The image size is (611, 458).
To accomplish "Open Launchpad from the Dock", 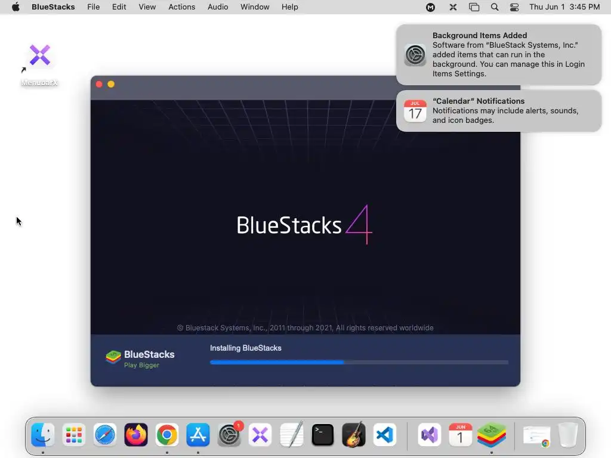I will [73, 435].
